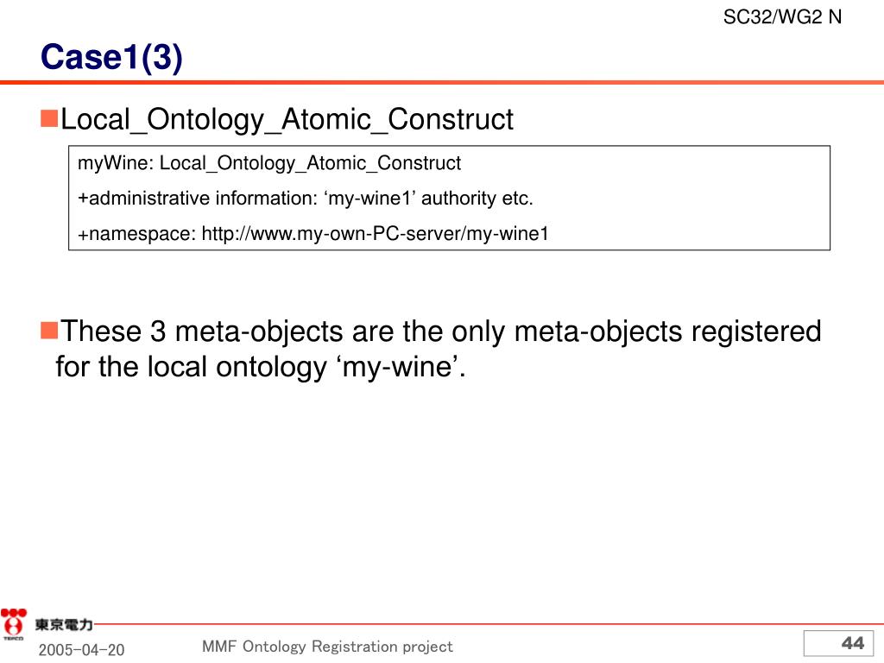Click the orange bullet before the Local_Ontology_Atomic_Construct heading
This screenshot has width=884, height=663.
tap(49, 116)
